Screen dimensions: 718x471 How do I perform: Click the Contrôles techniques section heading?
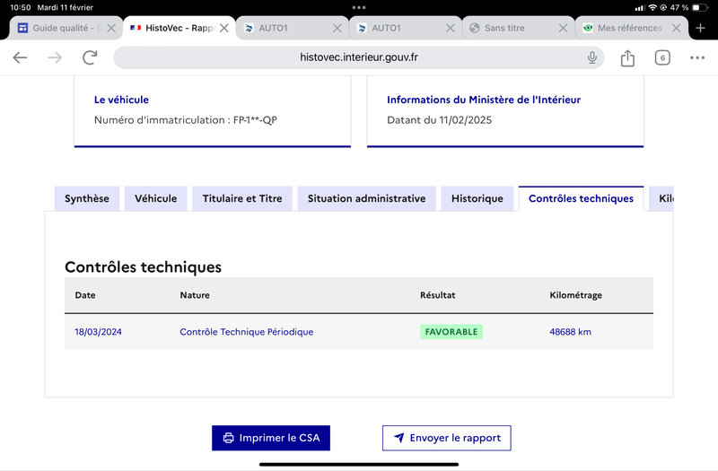click(x=143, y=266)
